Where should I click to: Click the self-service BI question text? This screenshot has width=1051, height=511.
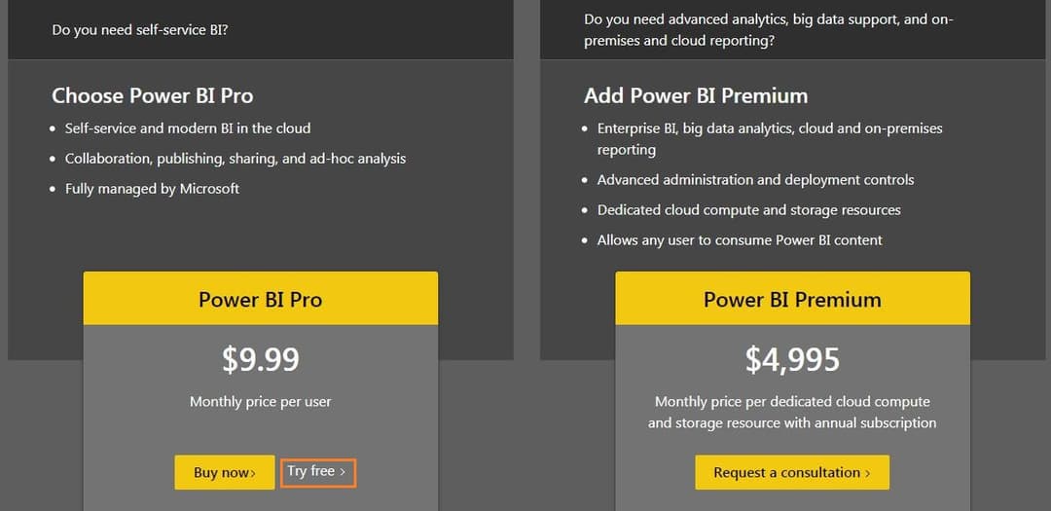(x=140, y=29)
